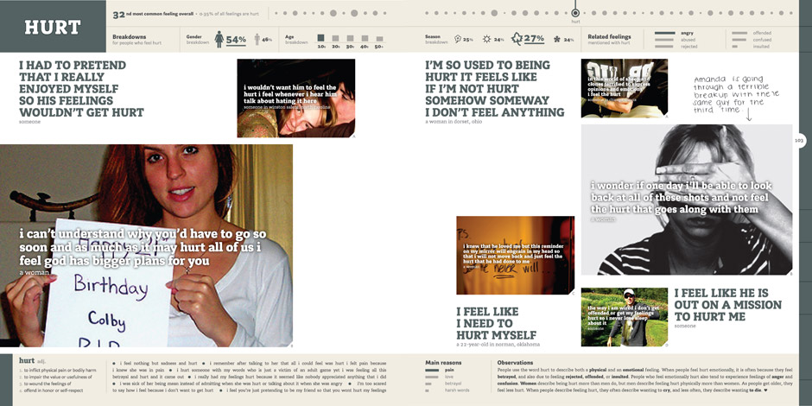Screen dimensions: 812x406
Task: Click the "pain" main reason
Action: pos(448,371)
